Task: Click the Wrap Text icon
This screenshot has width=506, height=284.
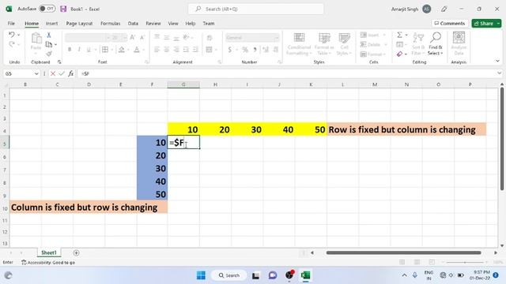Action: click(209, 38)
